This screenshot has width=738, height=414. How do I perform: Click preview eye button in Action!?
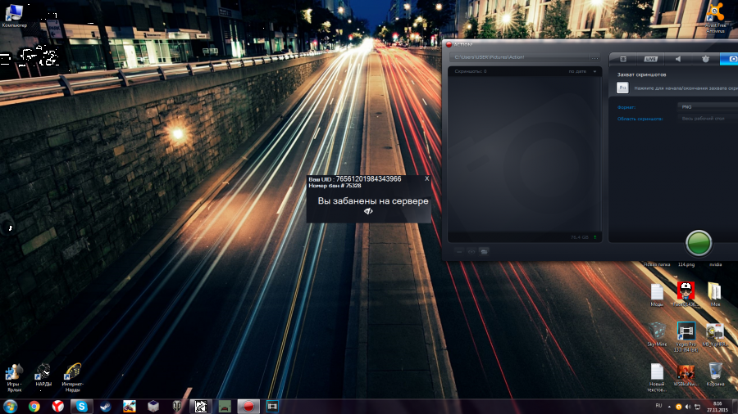pyautogui.click(x=471, y=252)
